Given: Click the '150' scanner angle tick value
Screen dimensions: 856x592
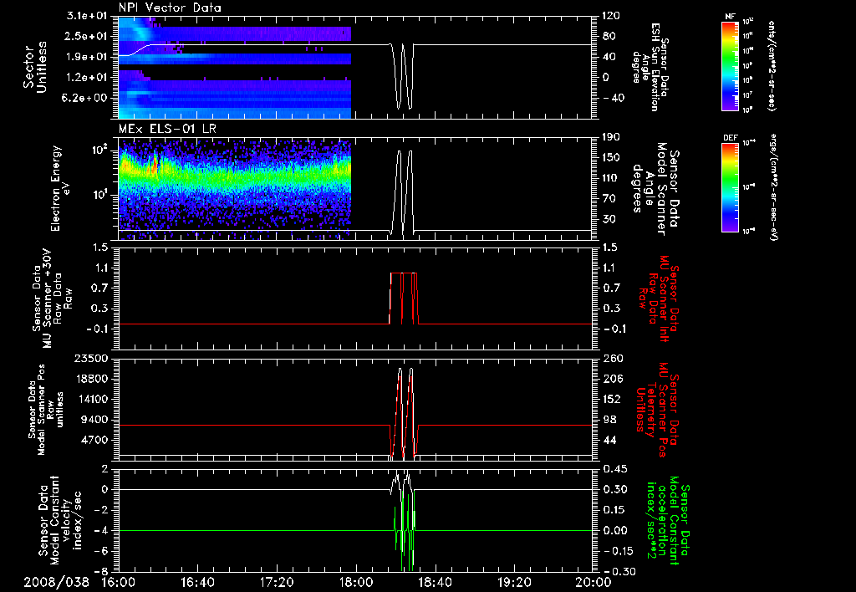Looking at the screenshot, I should coord(611,157).
